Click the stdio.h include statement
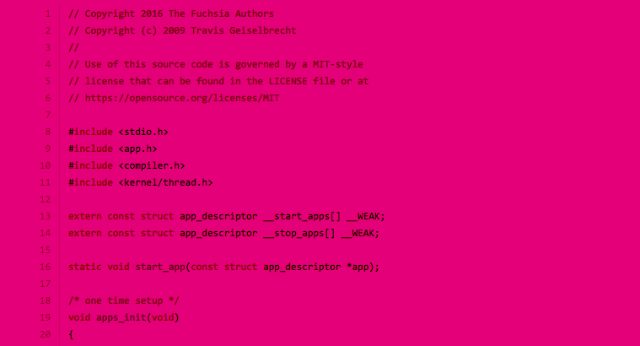The image size is (640, 346). pos(118,132)
